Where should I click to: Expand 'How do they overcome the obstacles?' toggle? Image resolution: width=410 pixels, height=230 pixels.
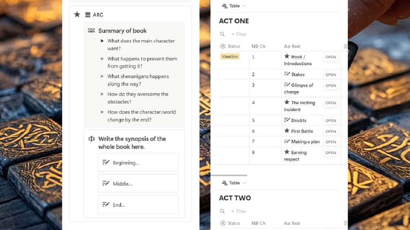[102, 94]
